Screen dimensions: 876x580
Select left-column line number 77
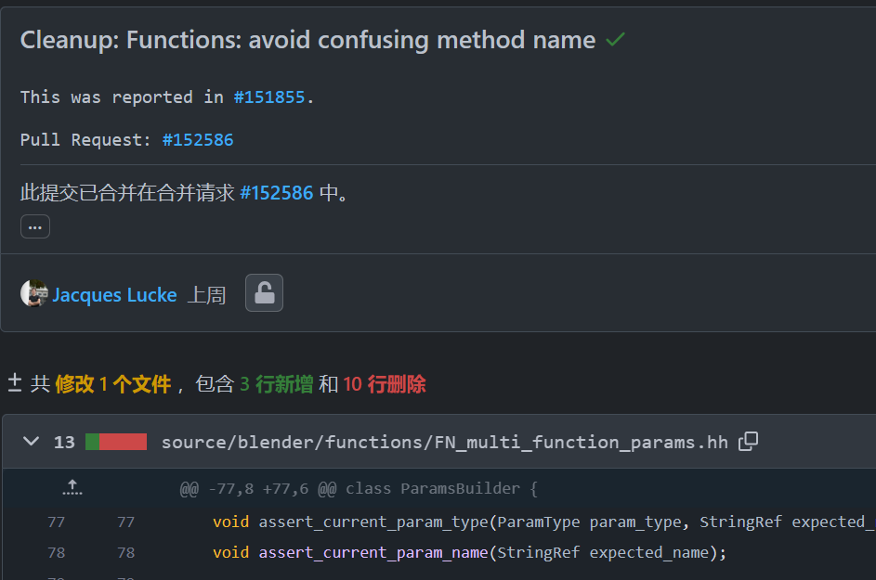(56, 522)
